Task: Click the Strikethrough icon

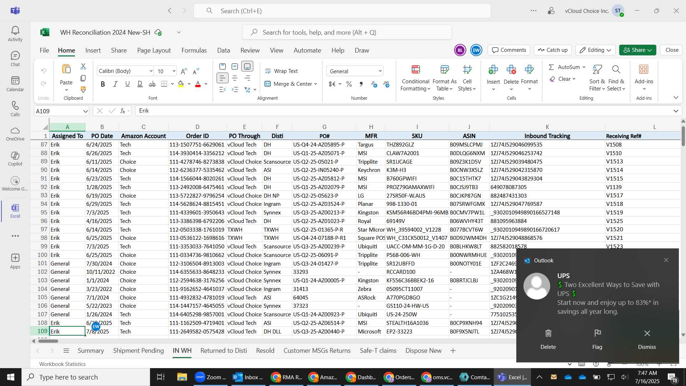Action: (152, 84)
